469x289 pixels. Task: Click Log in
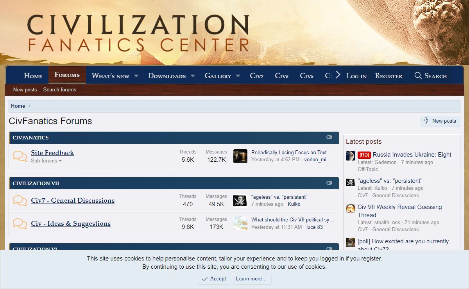click(356, 76)
